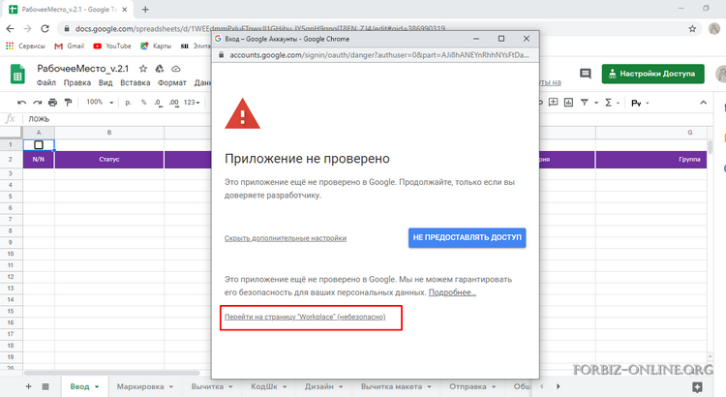This screenshot has height=397, width=726.
Task: Click green Настройки Доступа button
Action: point(652,74)
